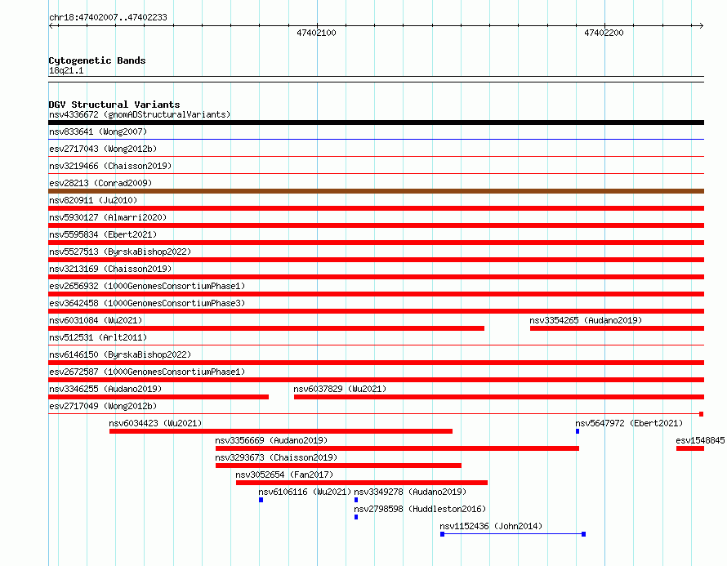Click esv2672587 (1000GenomesConsortiumPhase1) label

coord(147,372)
